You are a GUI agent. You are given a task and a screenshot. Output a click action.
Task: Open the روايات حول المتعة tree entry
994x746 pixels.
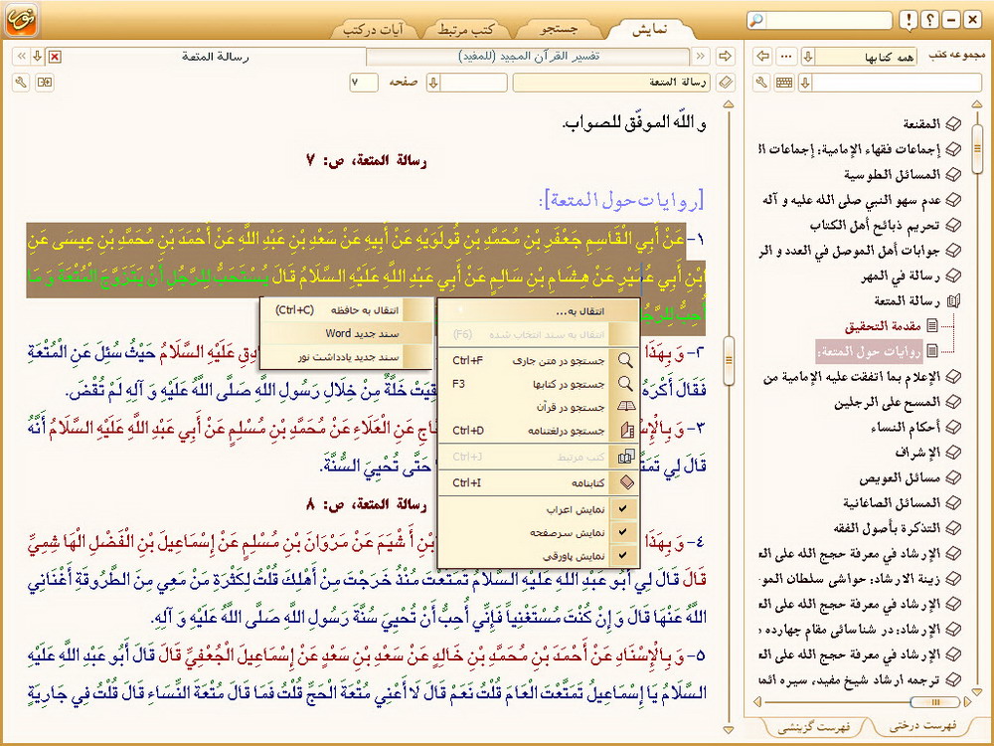coord(870,351)
